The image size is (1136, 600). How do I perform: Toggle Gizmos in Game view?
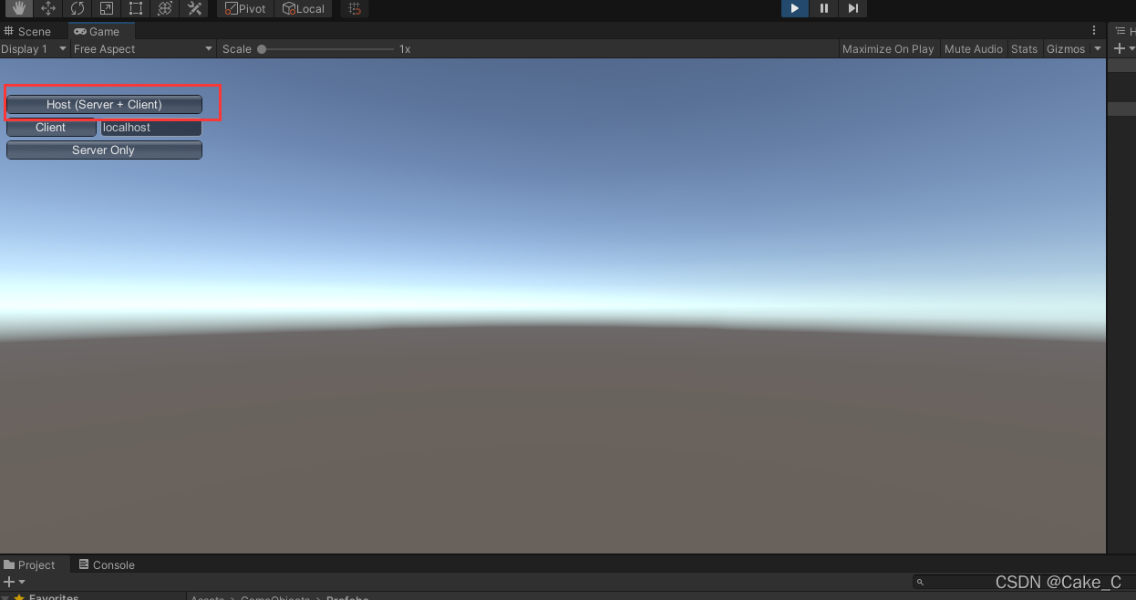tap(1066, 49)
